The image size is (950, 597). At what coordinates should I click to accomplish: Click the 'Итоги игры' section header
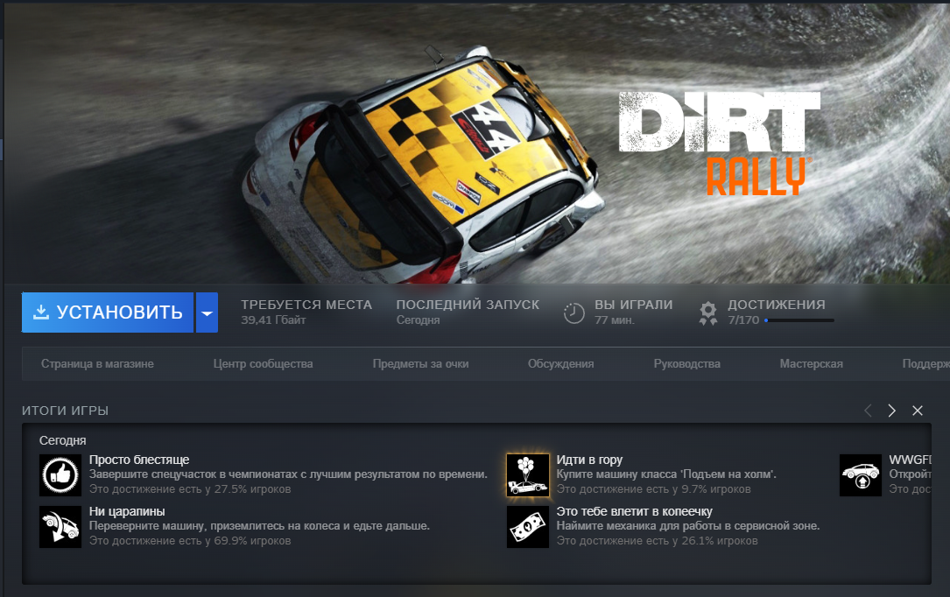tap(65, 411)
